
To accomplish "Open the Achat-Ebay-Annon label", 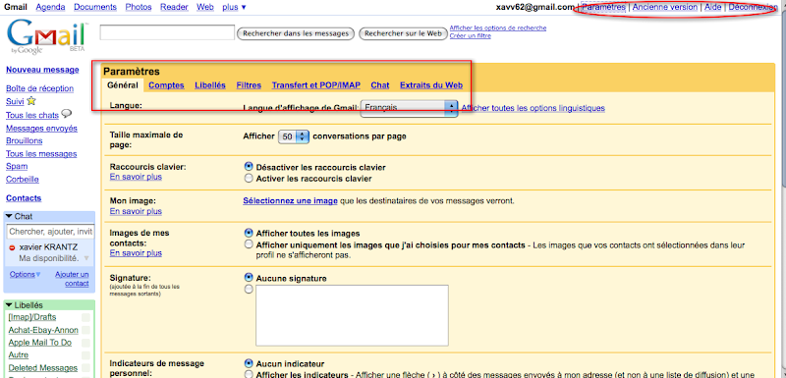I will (43, 330).
